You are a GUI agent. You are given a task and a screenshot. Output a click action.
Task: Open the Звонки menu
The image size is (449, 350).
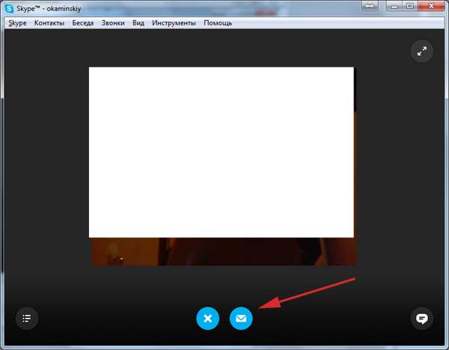113,23
